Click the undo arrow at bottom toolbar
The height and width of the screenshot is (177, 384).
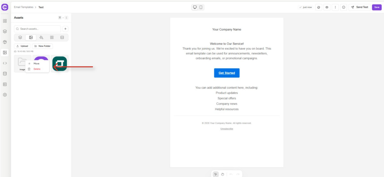pos(231,174)
